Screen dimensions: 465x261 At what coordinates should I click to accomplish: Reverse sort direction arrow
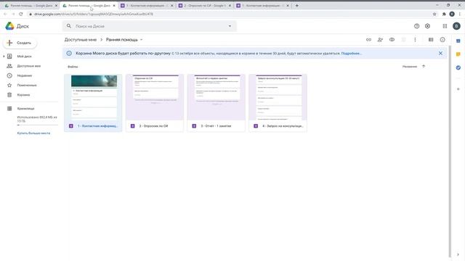pos(424,67)
